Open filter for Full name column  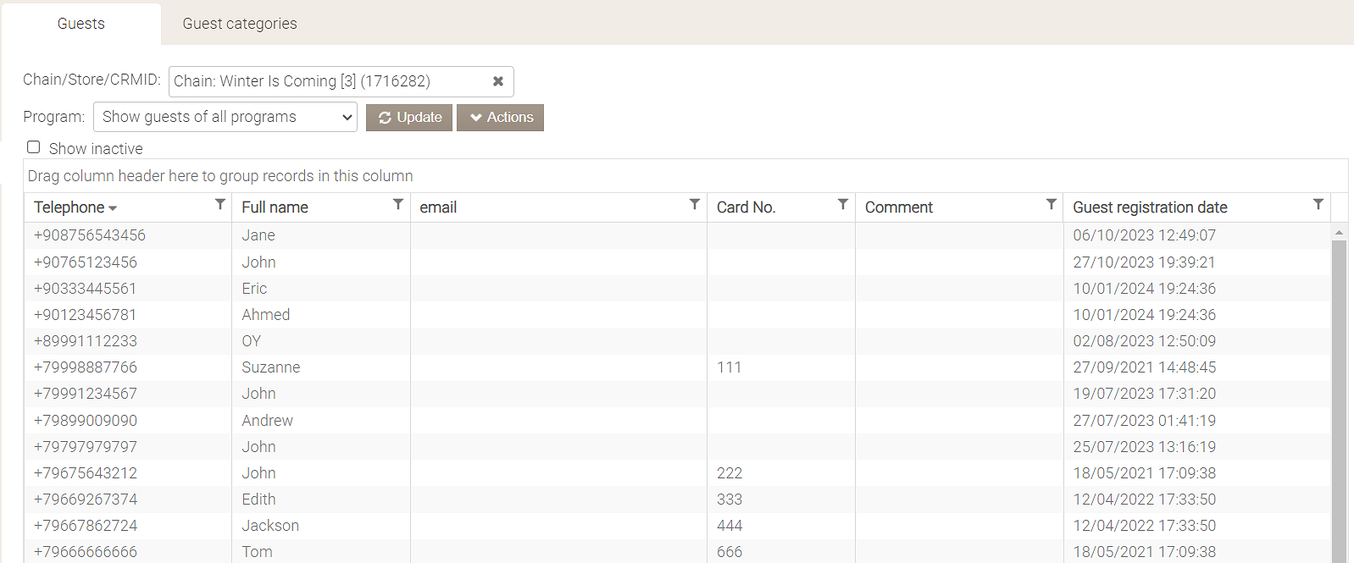tap(398, 204)
